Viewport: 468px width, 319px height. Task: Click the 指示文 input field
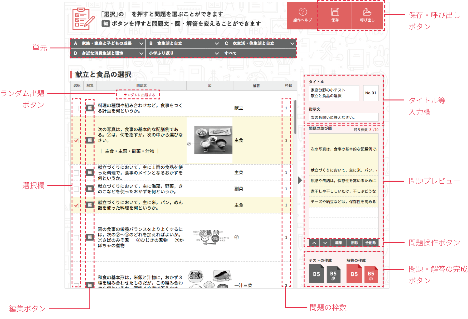coord(343,118)
